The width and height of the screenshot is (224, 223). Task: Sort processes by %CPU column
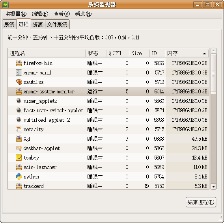118,53
